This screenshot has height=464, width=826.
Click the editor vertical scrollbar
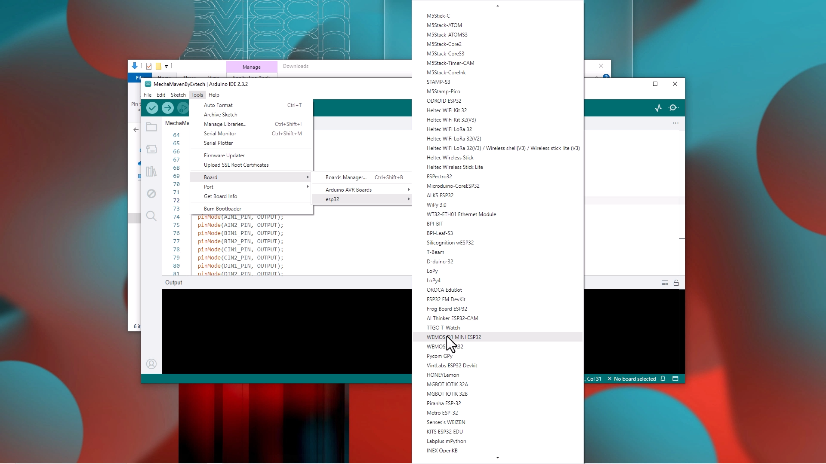(682, 202)
